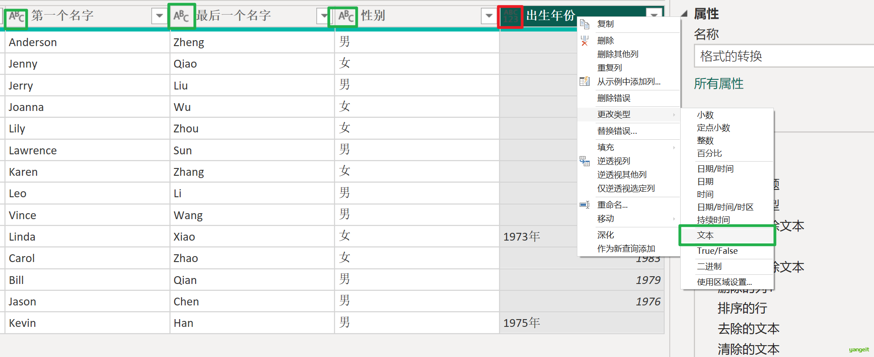Click the 从示例中添加列 icon
Screen dimensions: 874x357
click(x=585, y=82)
